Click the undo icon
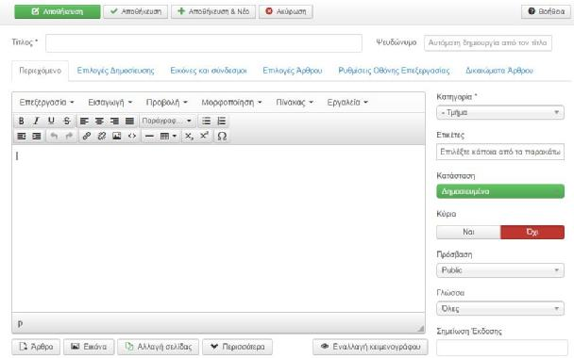 click(54, 137)
